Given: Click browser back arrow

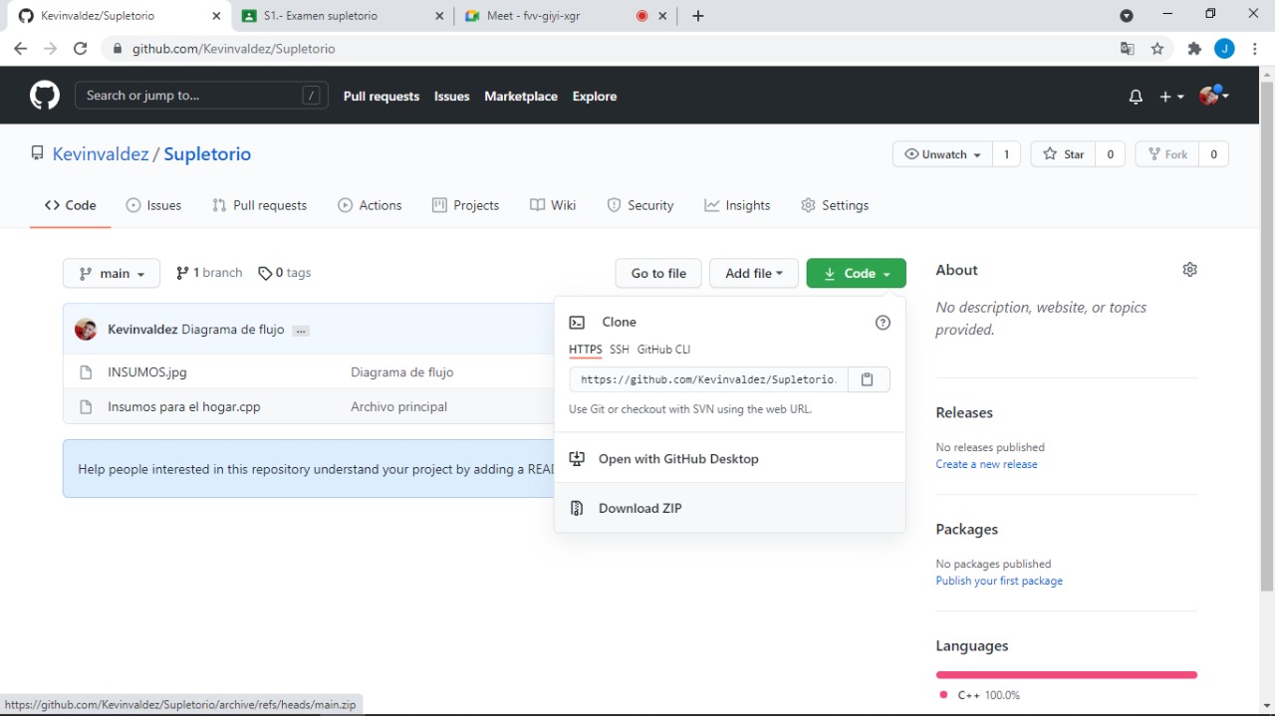Looking at the screenshot, I should (20, 48).
